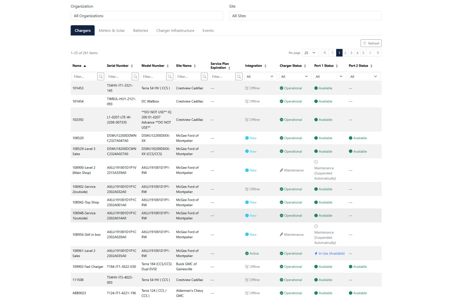
Task: Click wrench Maintenance status for 108900-Level 2
Action: [x=291, y=170]
